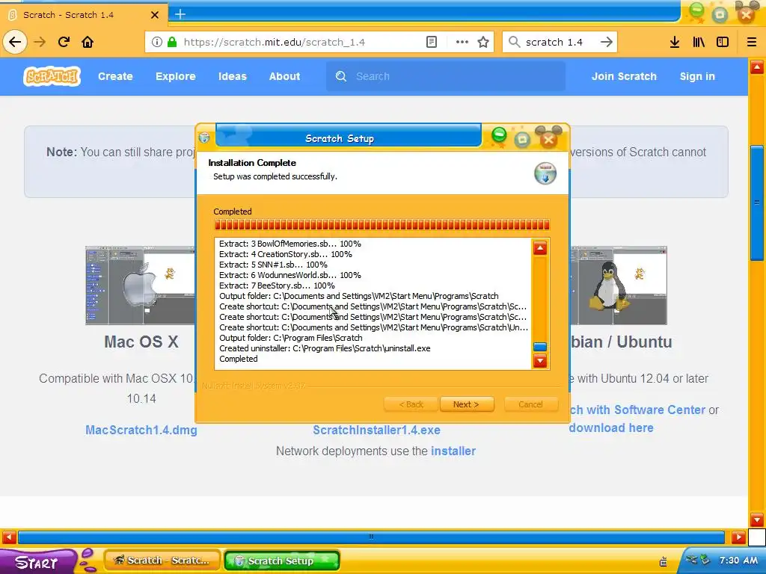
Task: Select the 'Extract: 7 BeeStory.sb' log line
Action: point(277,286)
